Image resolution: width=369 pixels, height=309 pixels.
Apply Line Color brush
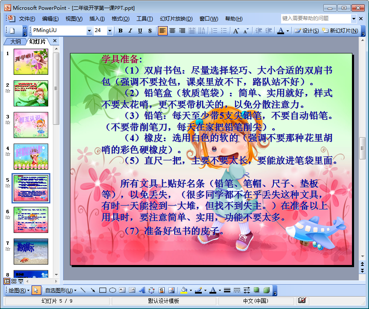click(198, 290)
